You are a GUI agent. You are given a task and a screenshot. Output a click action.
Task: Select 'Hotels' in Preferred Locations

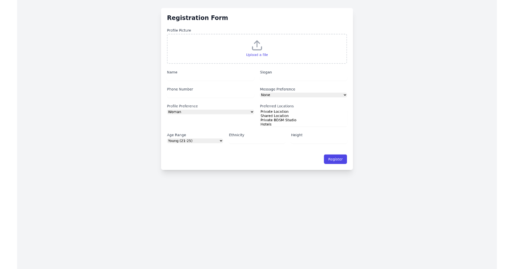[265, 124]
